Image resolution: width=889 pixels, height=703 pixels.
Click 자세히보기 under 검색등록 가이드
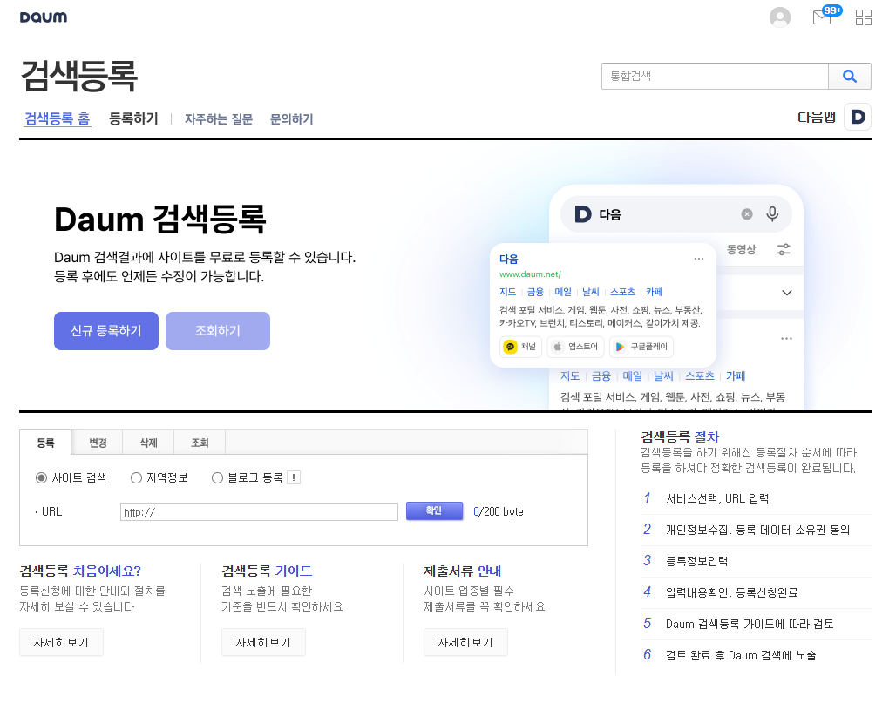[x=263, y=642]
